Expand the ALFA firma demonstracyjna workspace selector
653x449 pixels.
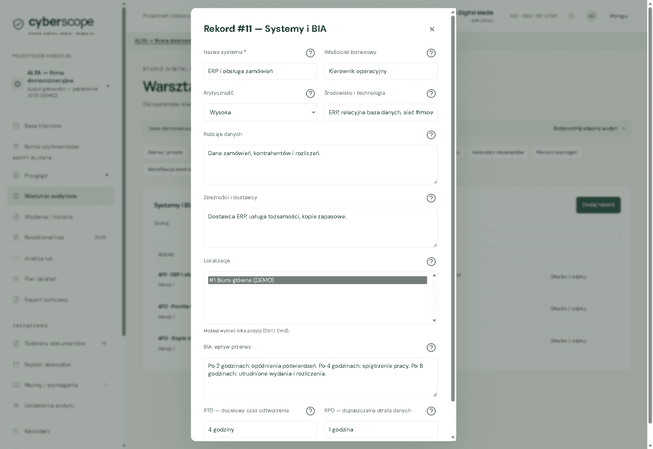point(60,84)
